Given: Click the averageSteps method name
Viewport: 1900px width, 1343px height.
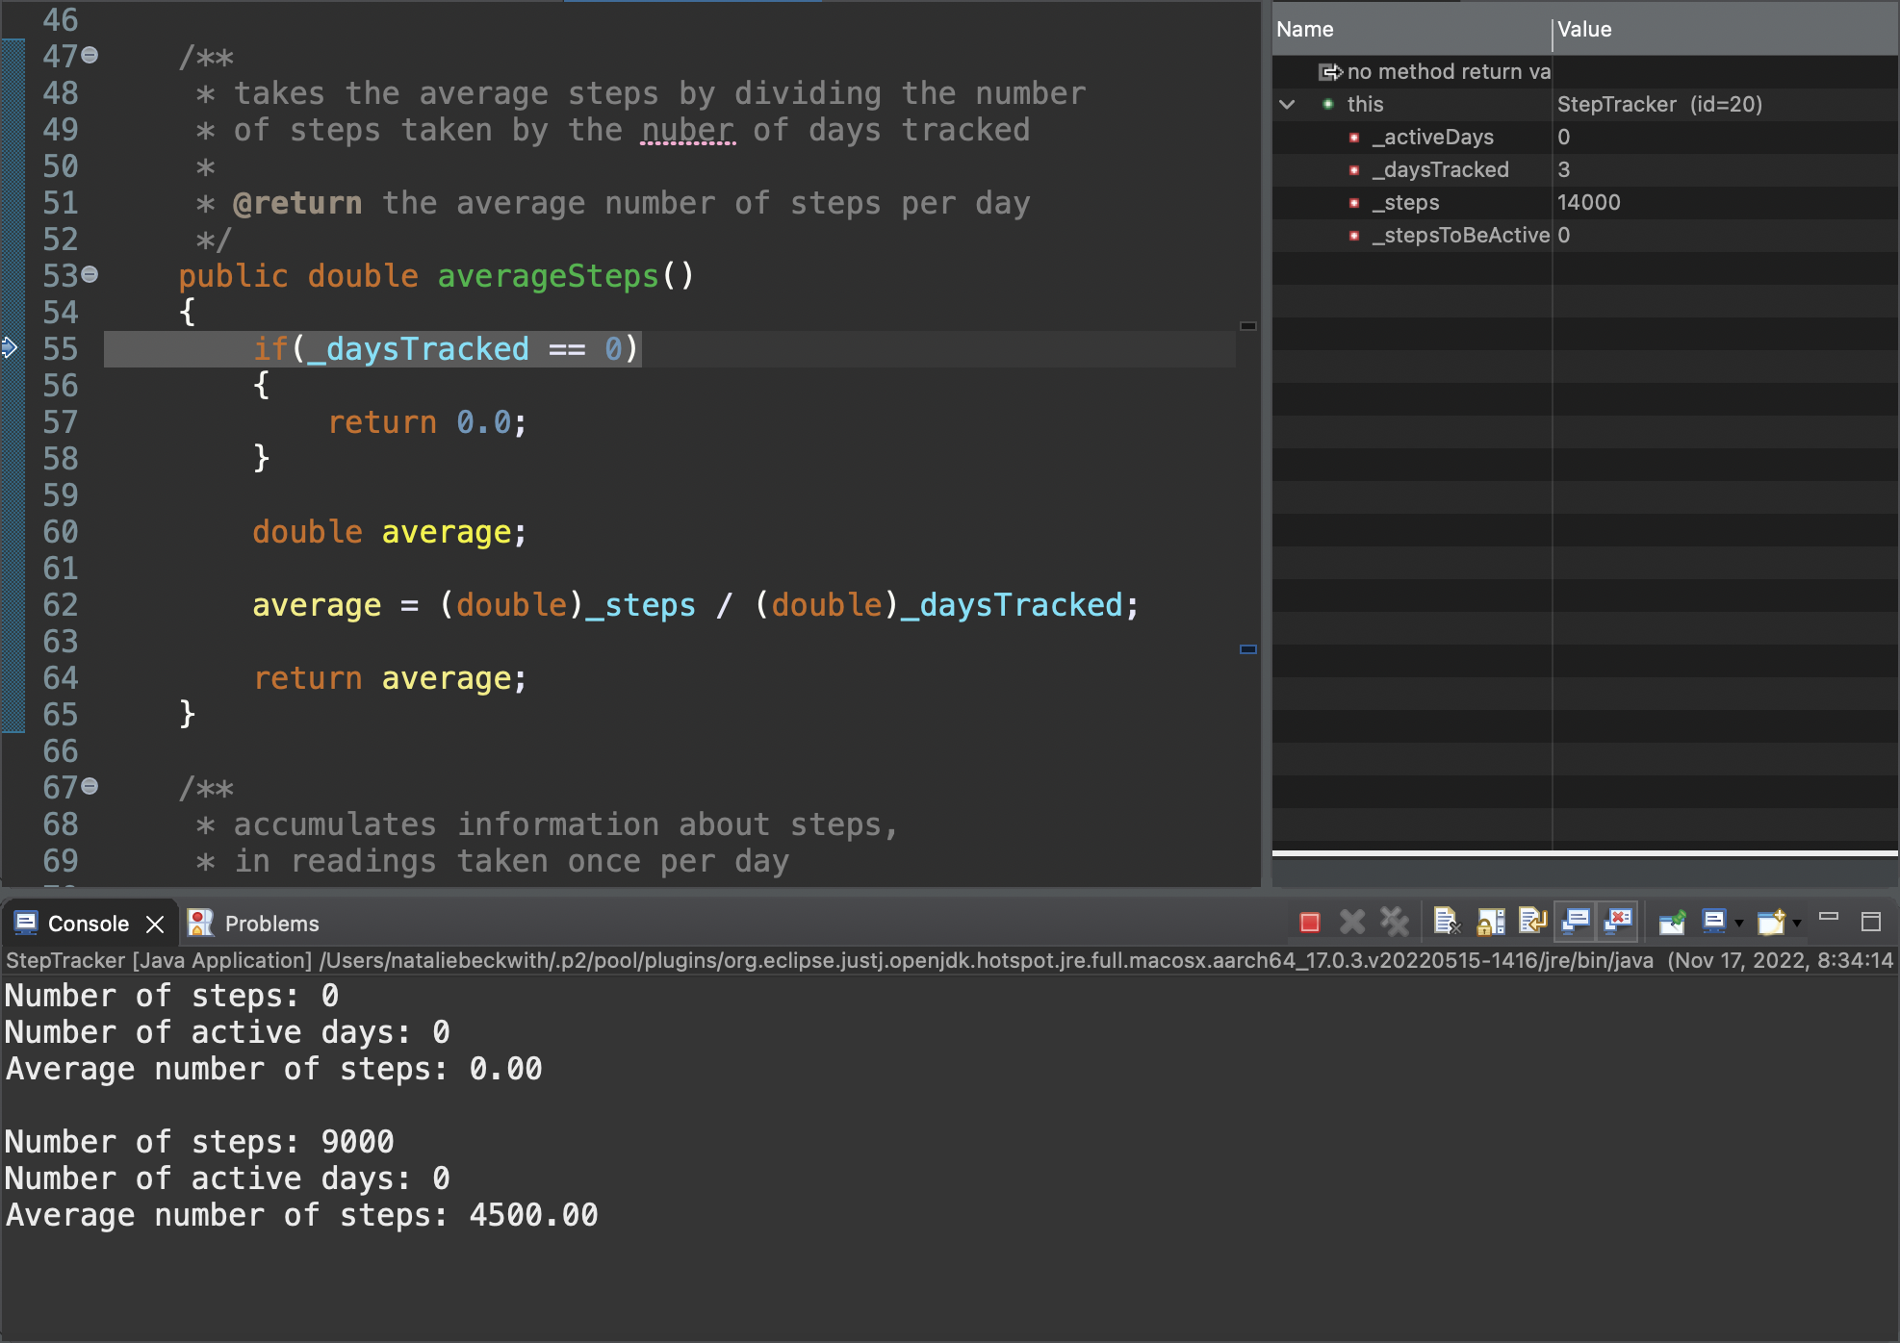Looking at the screenshot, I should point(548,276).
